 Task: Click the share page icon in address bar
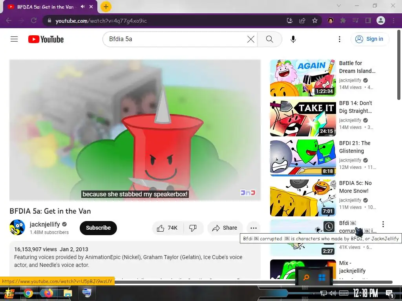(x=302, y=20)
